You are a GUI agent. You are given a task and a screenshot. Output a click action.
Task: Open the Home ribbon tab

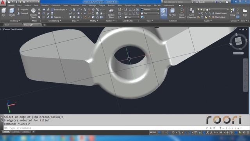tap(11, 5)
